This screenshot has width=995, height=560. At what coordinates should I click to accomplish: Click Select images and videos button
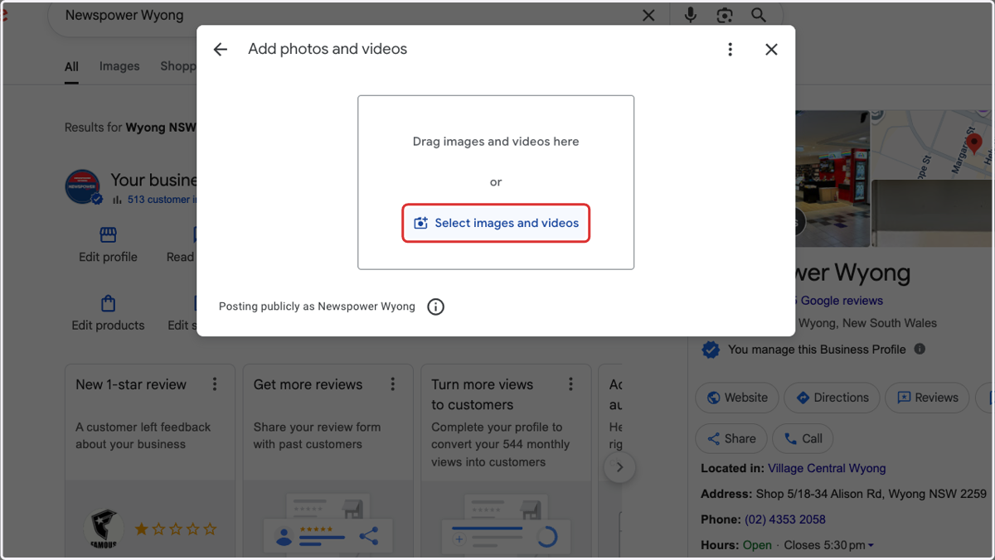coord(496,223)
